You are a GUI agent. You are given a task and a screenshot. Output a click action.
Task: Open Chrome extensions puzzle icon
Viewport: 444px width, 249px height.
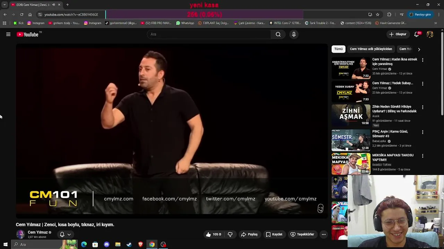[389, 15]
